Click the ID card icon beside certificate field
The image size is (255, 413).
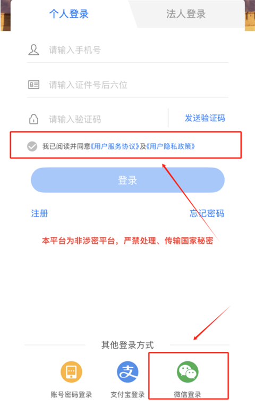coord(33,85)
